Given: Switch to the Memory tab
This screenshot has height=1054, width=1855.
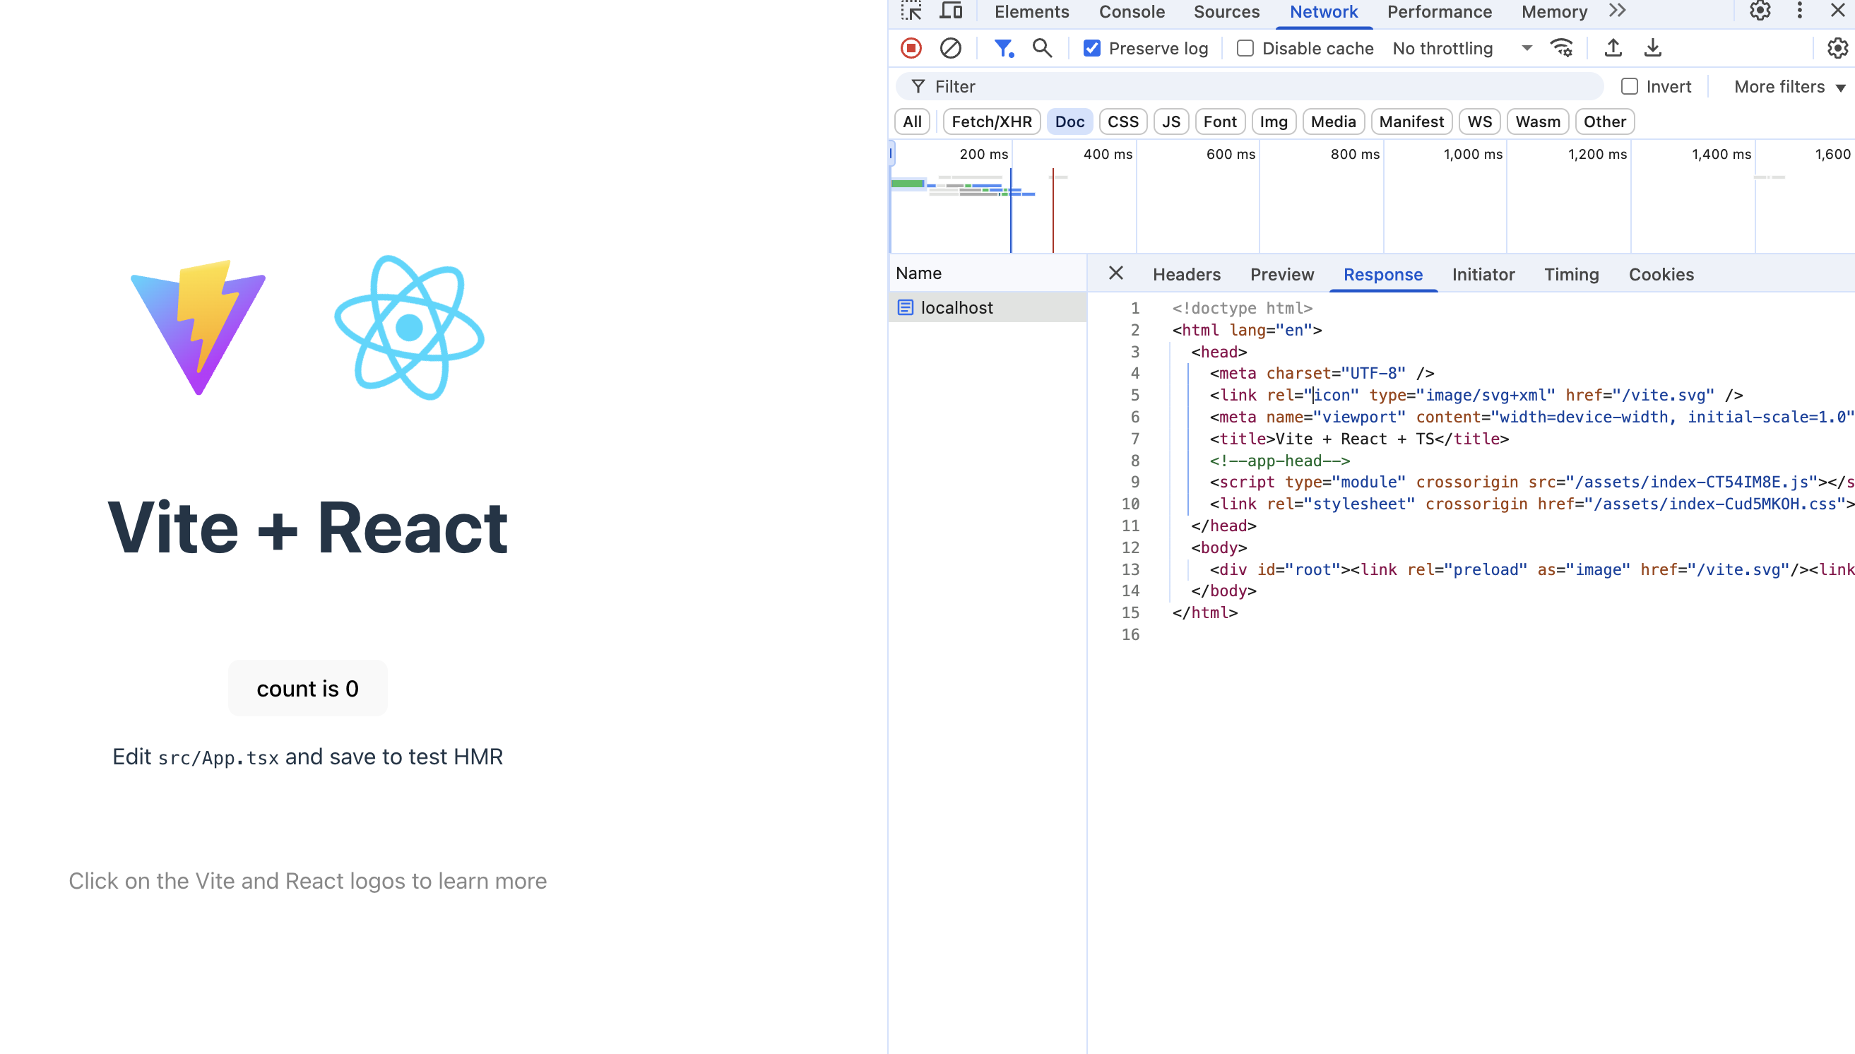Looking at the screenshot, I should (x=1554, y=11).
